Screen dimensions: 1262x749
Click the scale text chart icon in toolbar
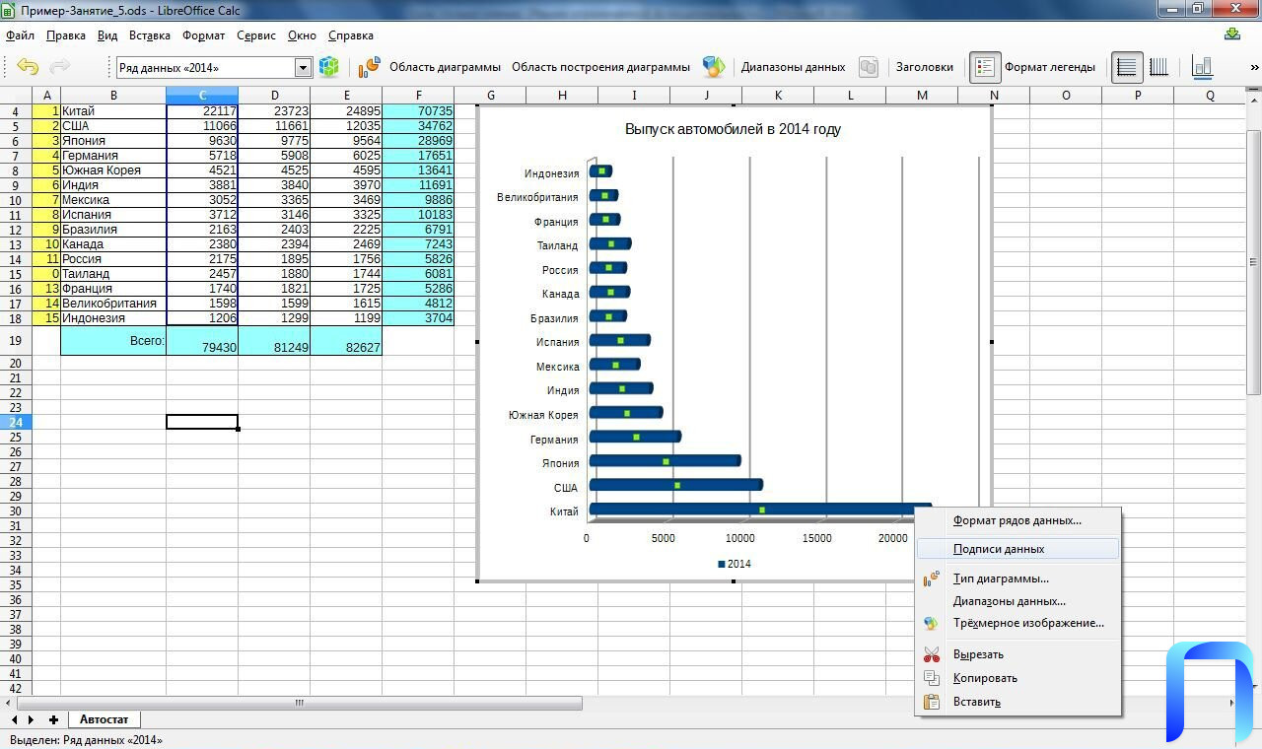[1202, 67]
